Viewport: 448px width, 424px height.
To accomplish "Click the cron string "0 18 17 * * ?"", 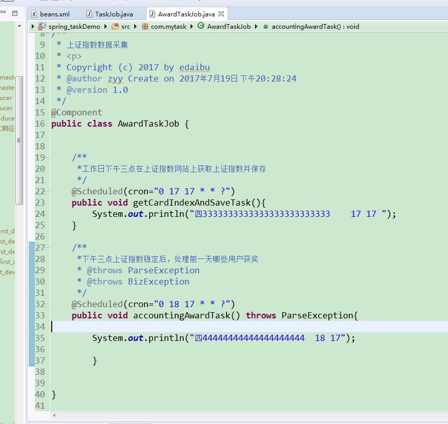I will pos(191,304).
